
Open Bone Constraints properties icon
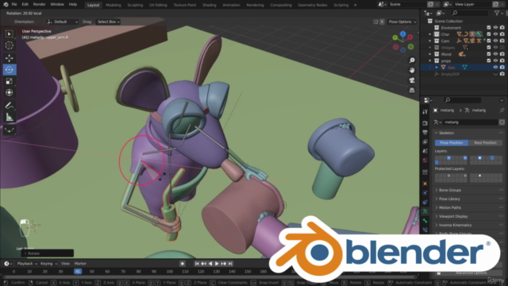[x=425, y=230]
